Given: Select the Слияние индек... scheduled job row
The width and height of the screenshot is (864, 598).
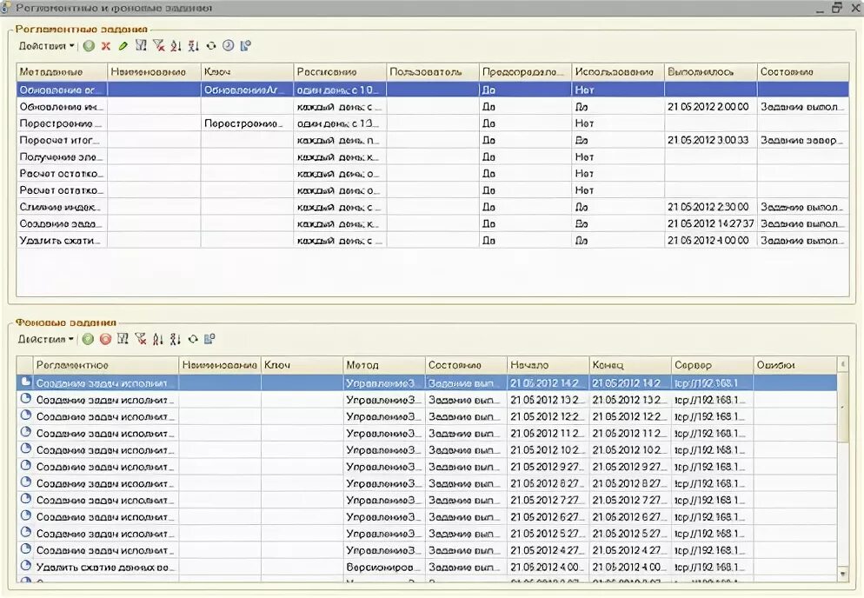Looking at the screenshot, I should point(433,207).
